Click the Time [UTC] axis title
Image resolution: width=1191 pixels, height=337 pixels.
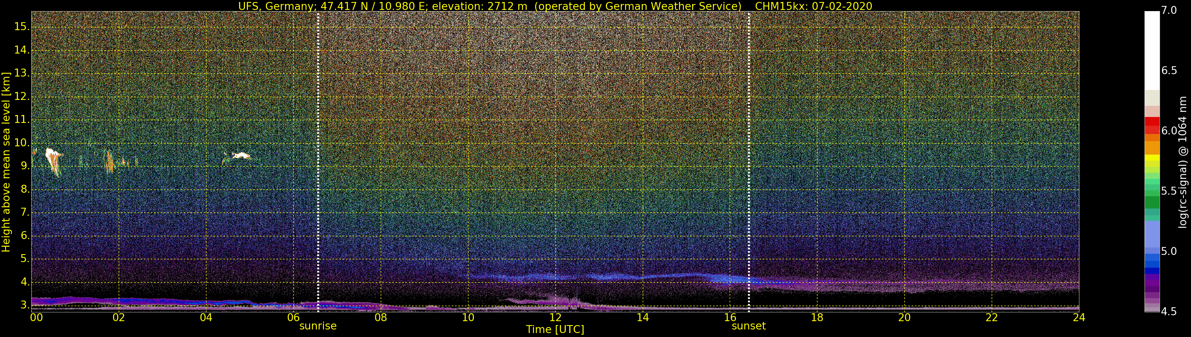(x=555, y=329)
